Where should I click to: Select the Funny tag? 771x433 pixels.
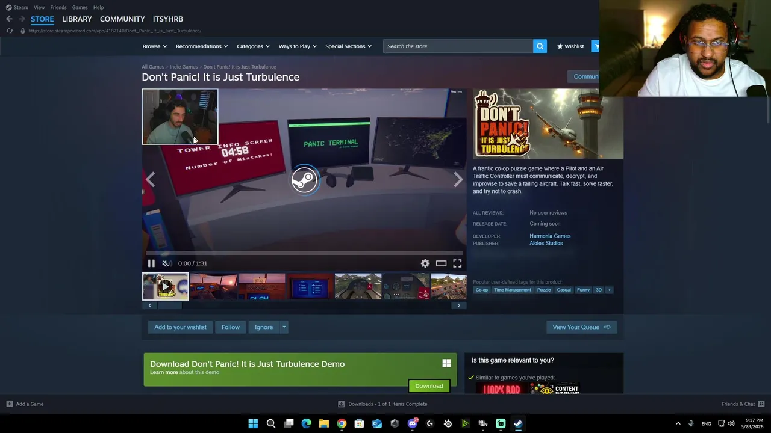point(583,290)
